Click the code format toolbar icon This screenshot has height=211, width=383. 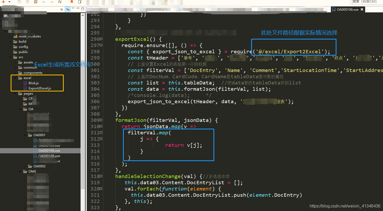click(60, 2)
